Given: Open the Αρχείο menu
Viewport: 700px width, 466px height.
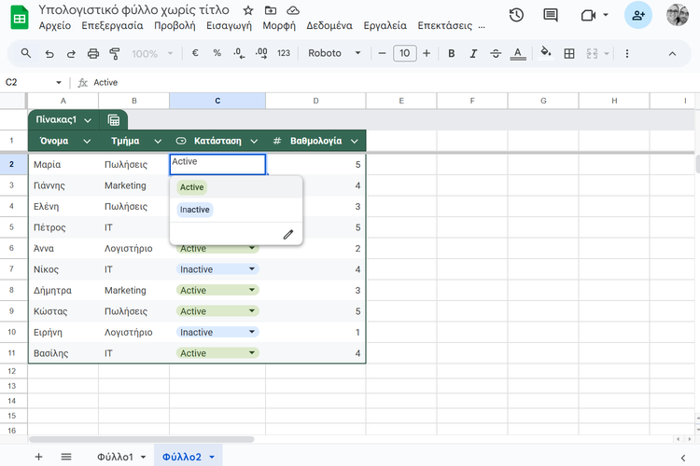Looking at the screenshot, I should (x=55, y=25).
